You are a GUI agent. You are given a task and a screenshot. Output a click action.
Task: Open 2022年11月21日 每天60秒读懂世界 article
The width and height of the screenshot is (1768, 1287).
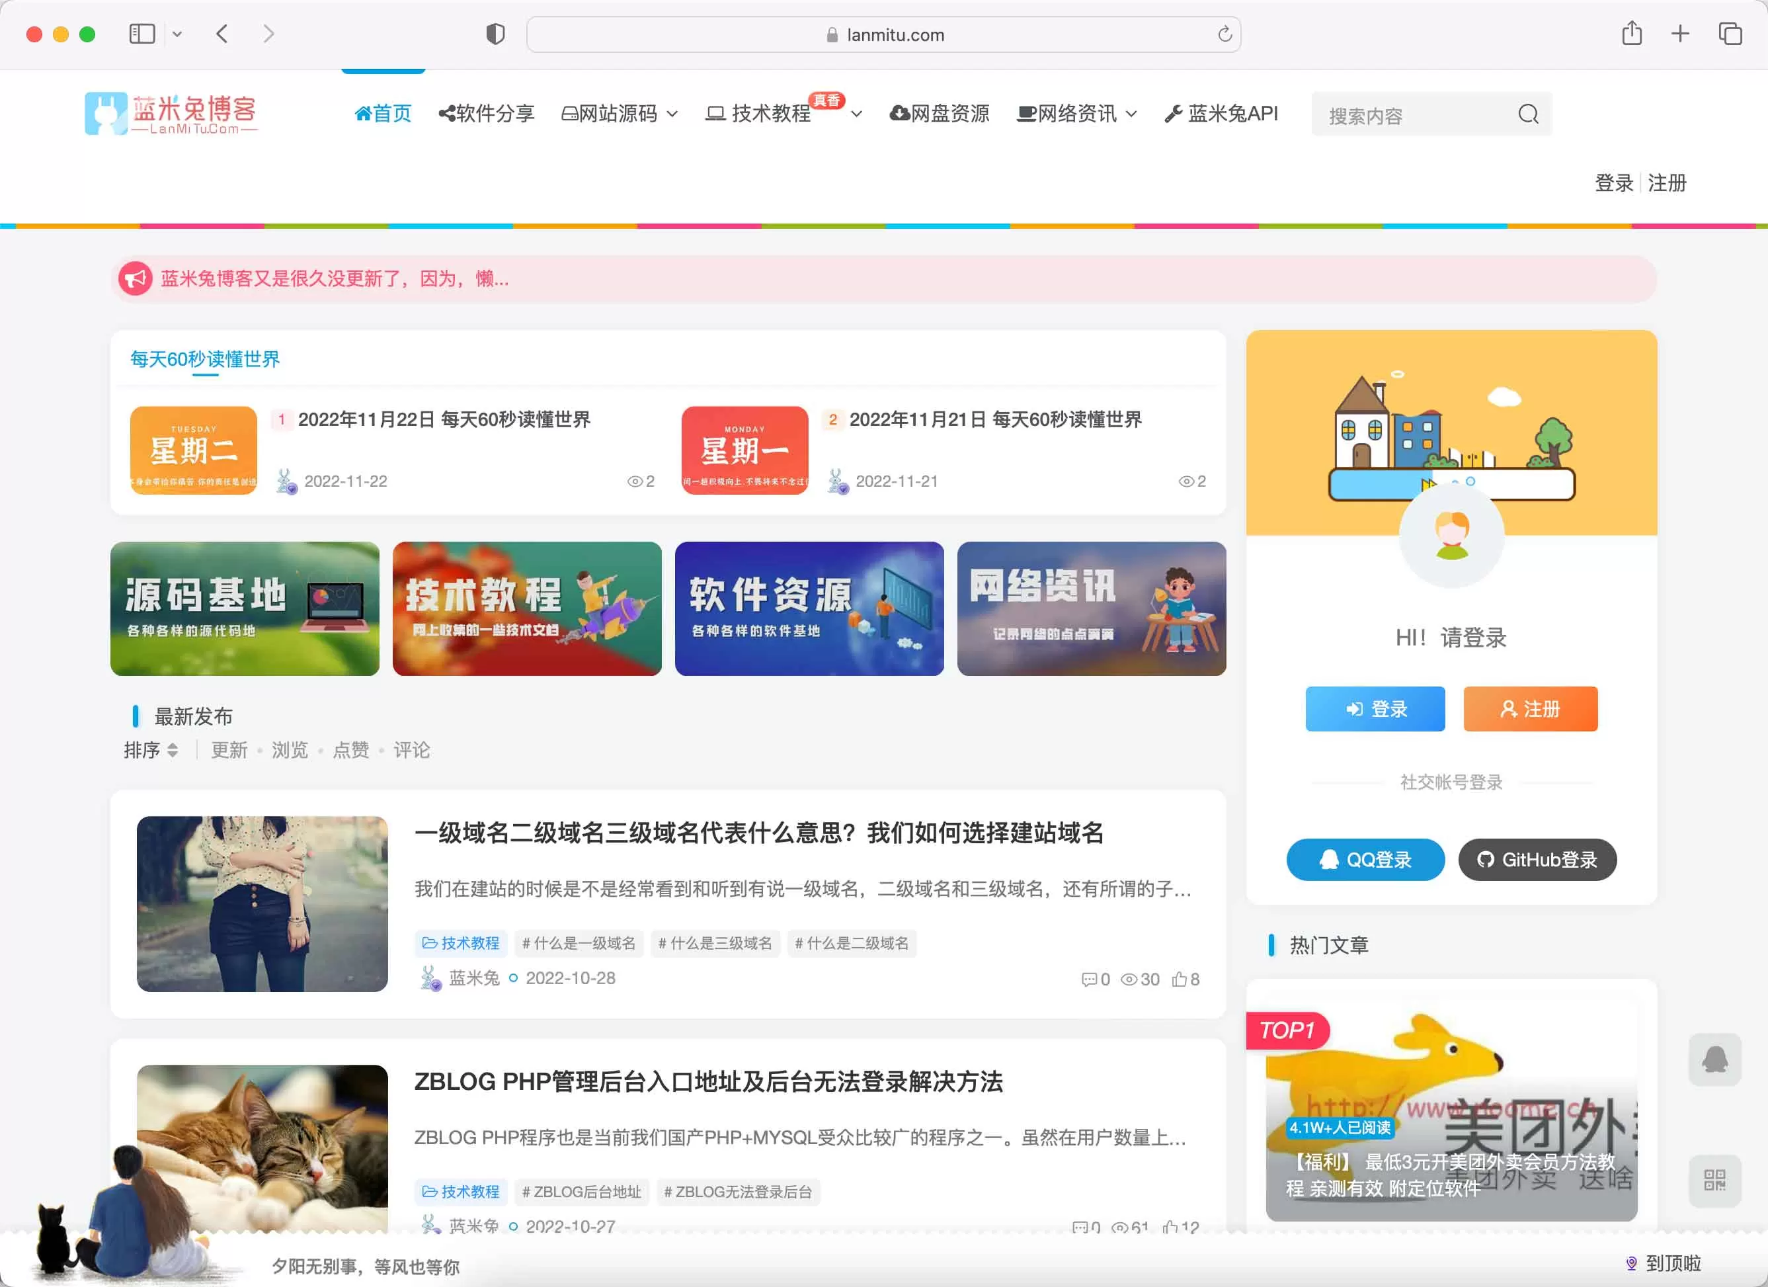996,419
